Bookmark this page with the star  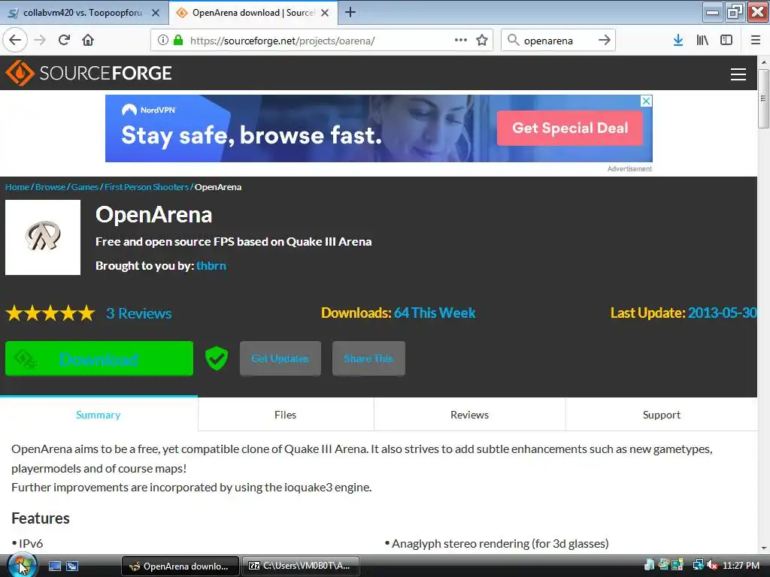tap(482, 41)
